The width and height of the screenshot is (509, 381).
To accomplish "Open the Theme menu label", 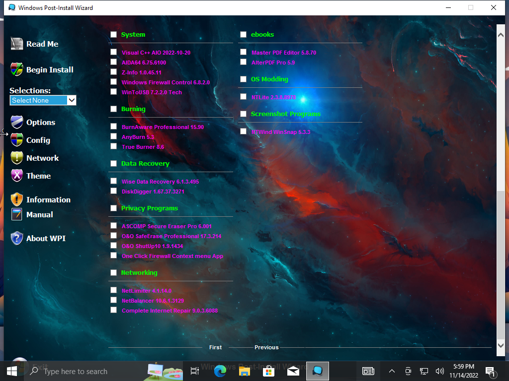I will (38, 176).
